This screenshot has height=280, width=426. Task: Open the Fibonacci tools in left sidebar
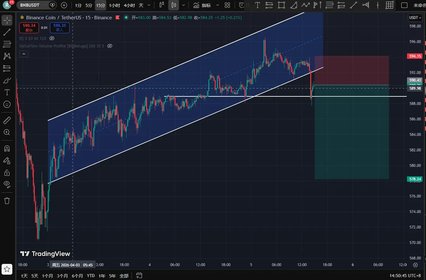tap(7, 44)
